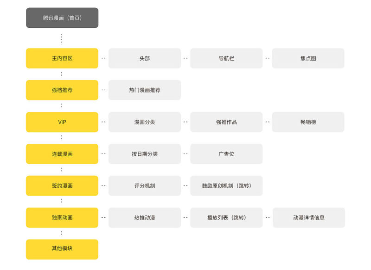Select the 导航栏 node
The width and height of the screenshot is (371, 270).
click(226, 58)
